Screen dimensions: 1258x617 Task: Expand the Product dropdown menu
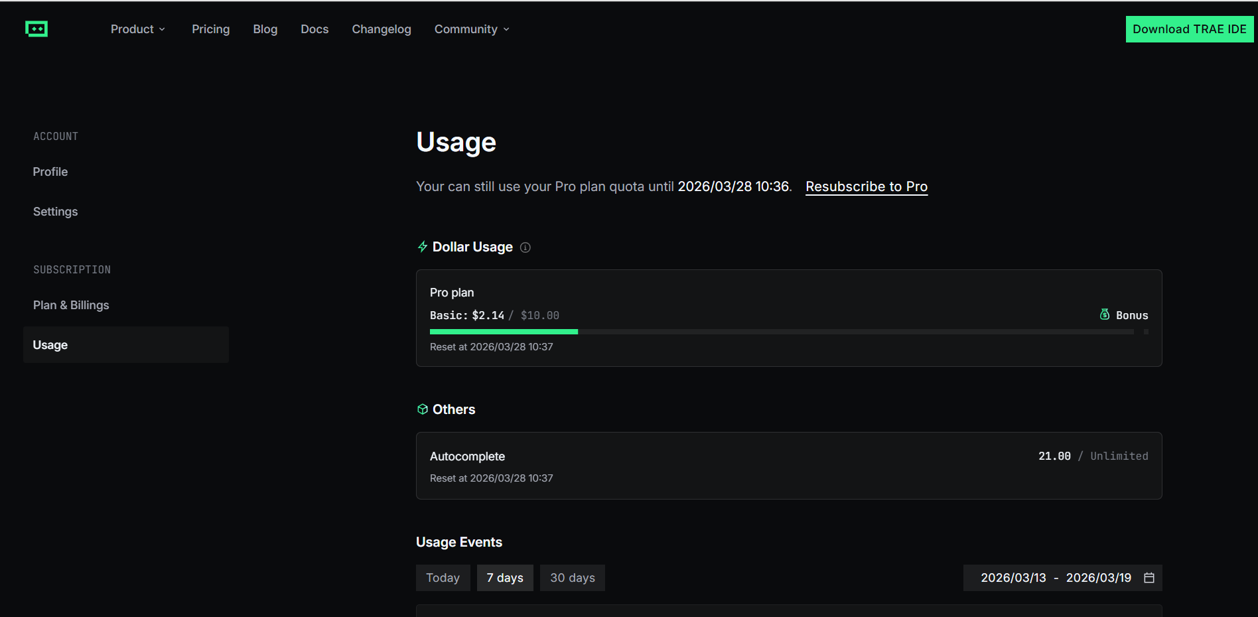[x=138, y=29]
